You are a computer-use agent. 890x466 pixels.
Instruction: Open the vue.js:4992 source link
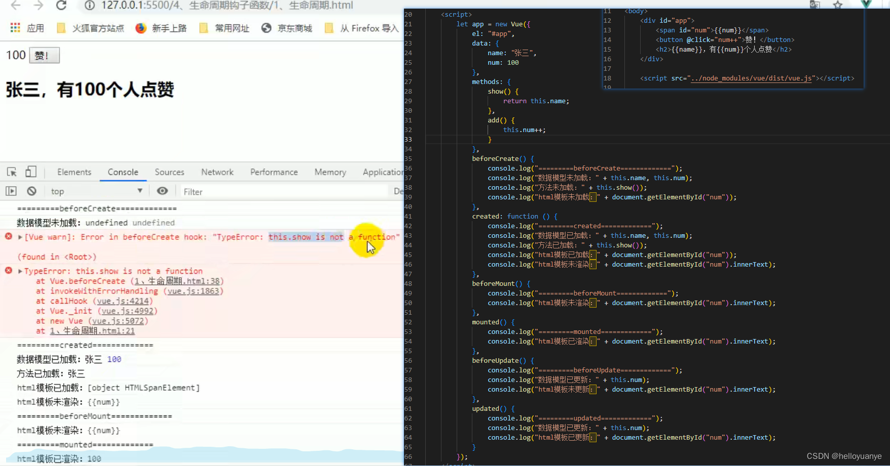127,311
